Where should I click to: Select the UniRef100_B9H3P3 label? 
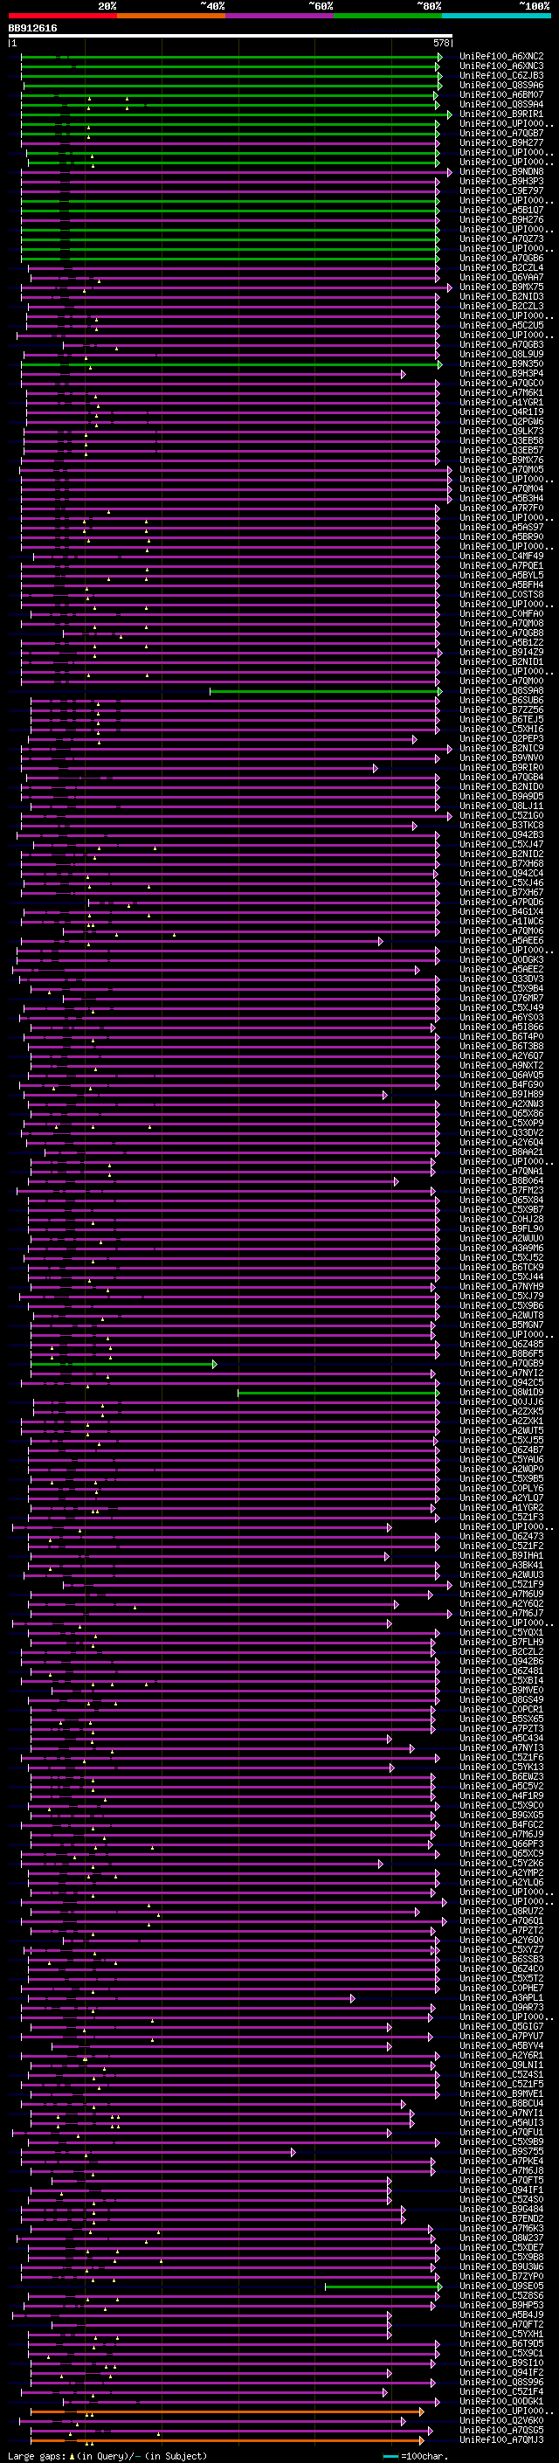[501, 182]
